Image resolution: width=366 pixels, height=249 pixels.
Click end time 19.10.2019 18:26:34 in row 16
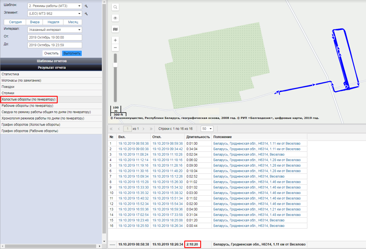coord(168,226)
